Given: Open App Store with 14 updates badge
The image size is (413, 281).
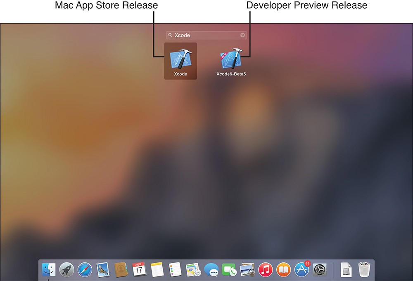Looking at the screenshot, I should [302, 269].
